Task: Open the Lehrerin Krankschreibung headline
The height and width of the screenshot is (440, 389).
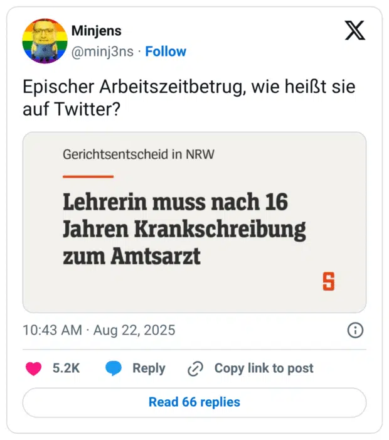Action: (184, 230)
